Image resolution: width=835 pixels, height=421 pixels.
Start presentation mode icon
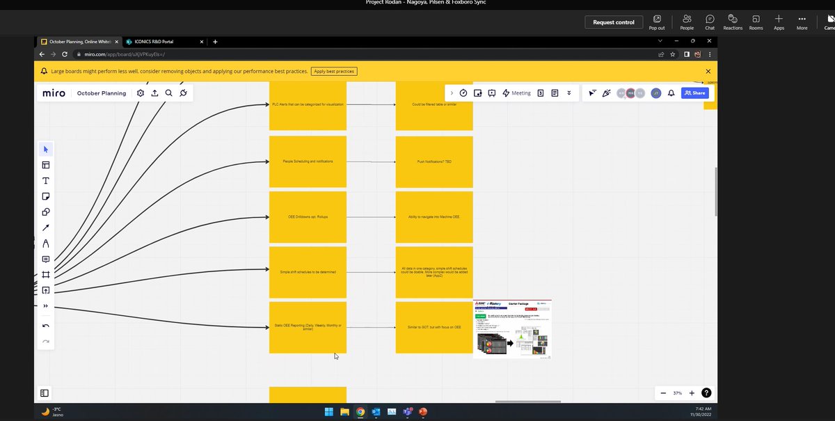point(492,93)
